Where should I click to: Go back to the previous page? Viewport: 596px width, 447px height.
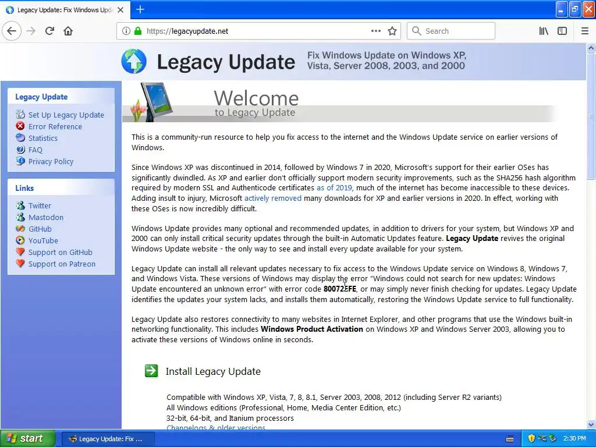pos(12,31)
